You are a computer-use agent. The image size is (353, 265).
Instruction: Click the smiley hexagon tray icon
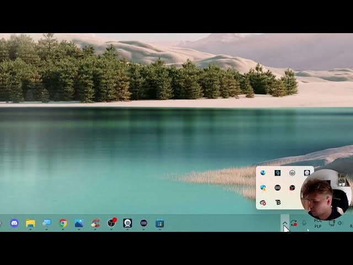pos(292,173)
